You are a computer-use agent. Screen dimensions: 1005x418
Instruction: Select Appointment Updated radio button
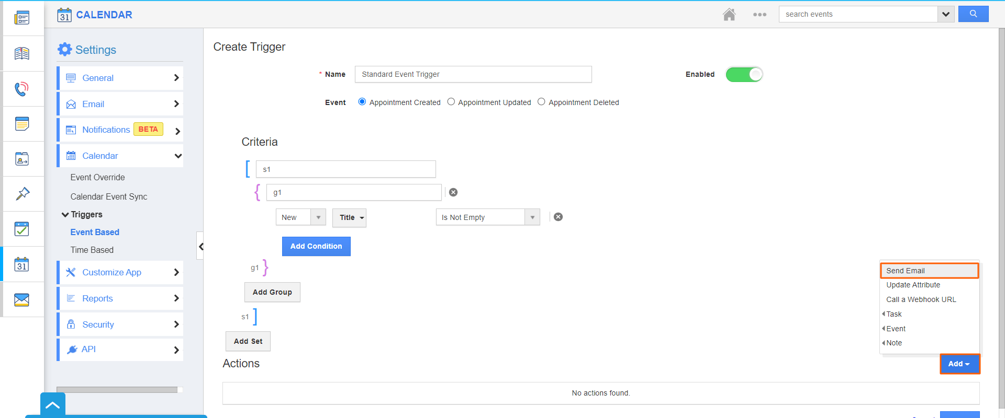[x=451, y=102]
